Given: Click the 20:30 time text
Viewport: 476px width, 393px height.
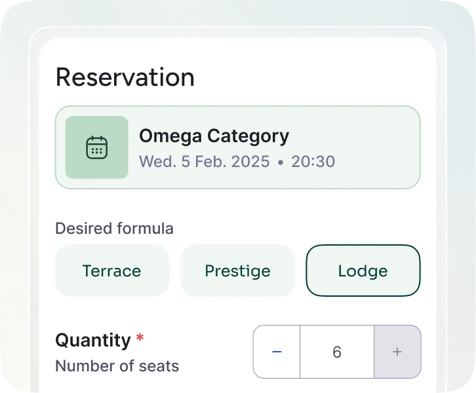Looking at the screenshot, I should tap(313, 161).
